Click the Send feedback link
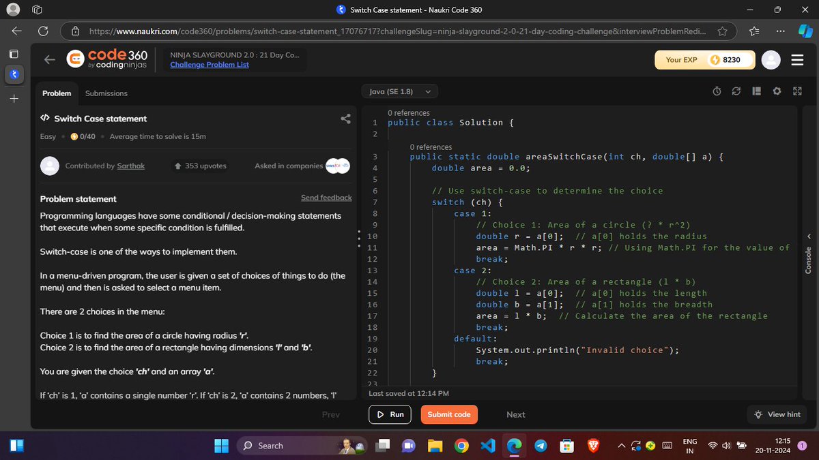The width and height of the screenshot is (819, 460). 326,198
